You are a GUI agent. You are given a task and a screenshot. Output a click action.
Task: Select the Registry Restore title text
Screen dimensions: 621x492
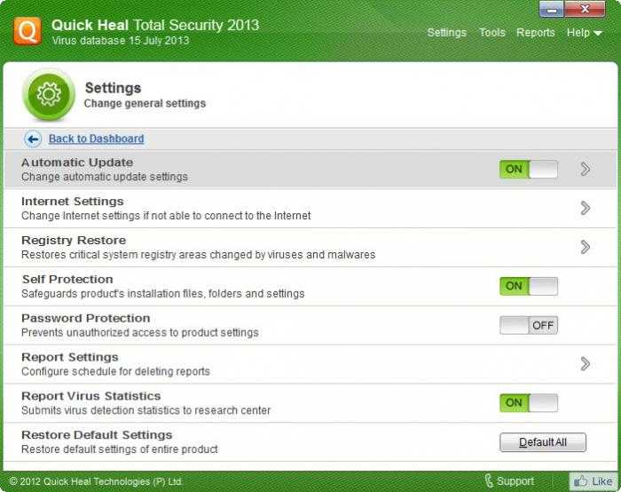click(74, 241)
